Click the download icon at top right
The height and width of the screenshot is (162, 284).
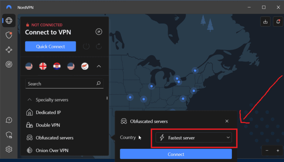(x=265, y=22)
